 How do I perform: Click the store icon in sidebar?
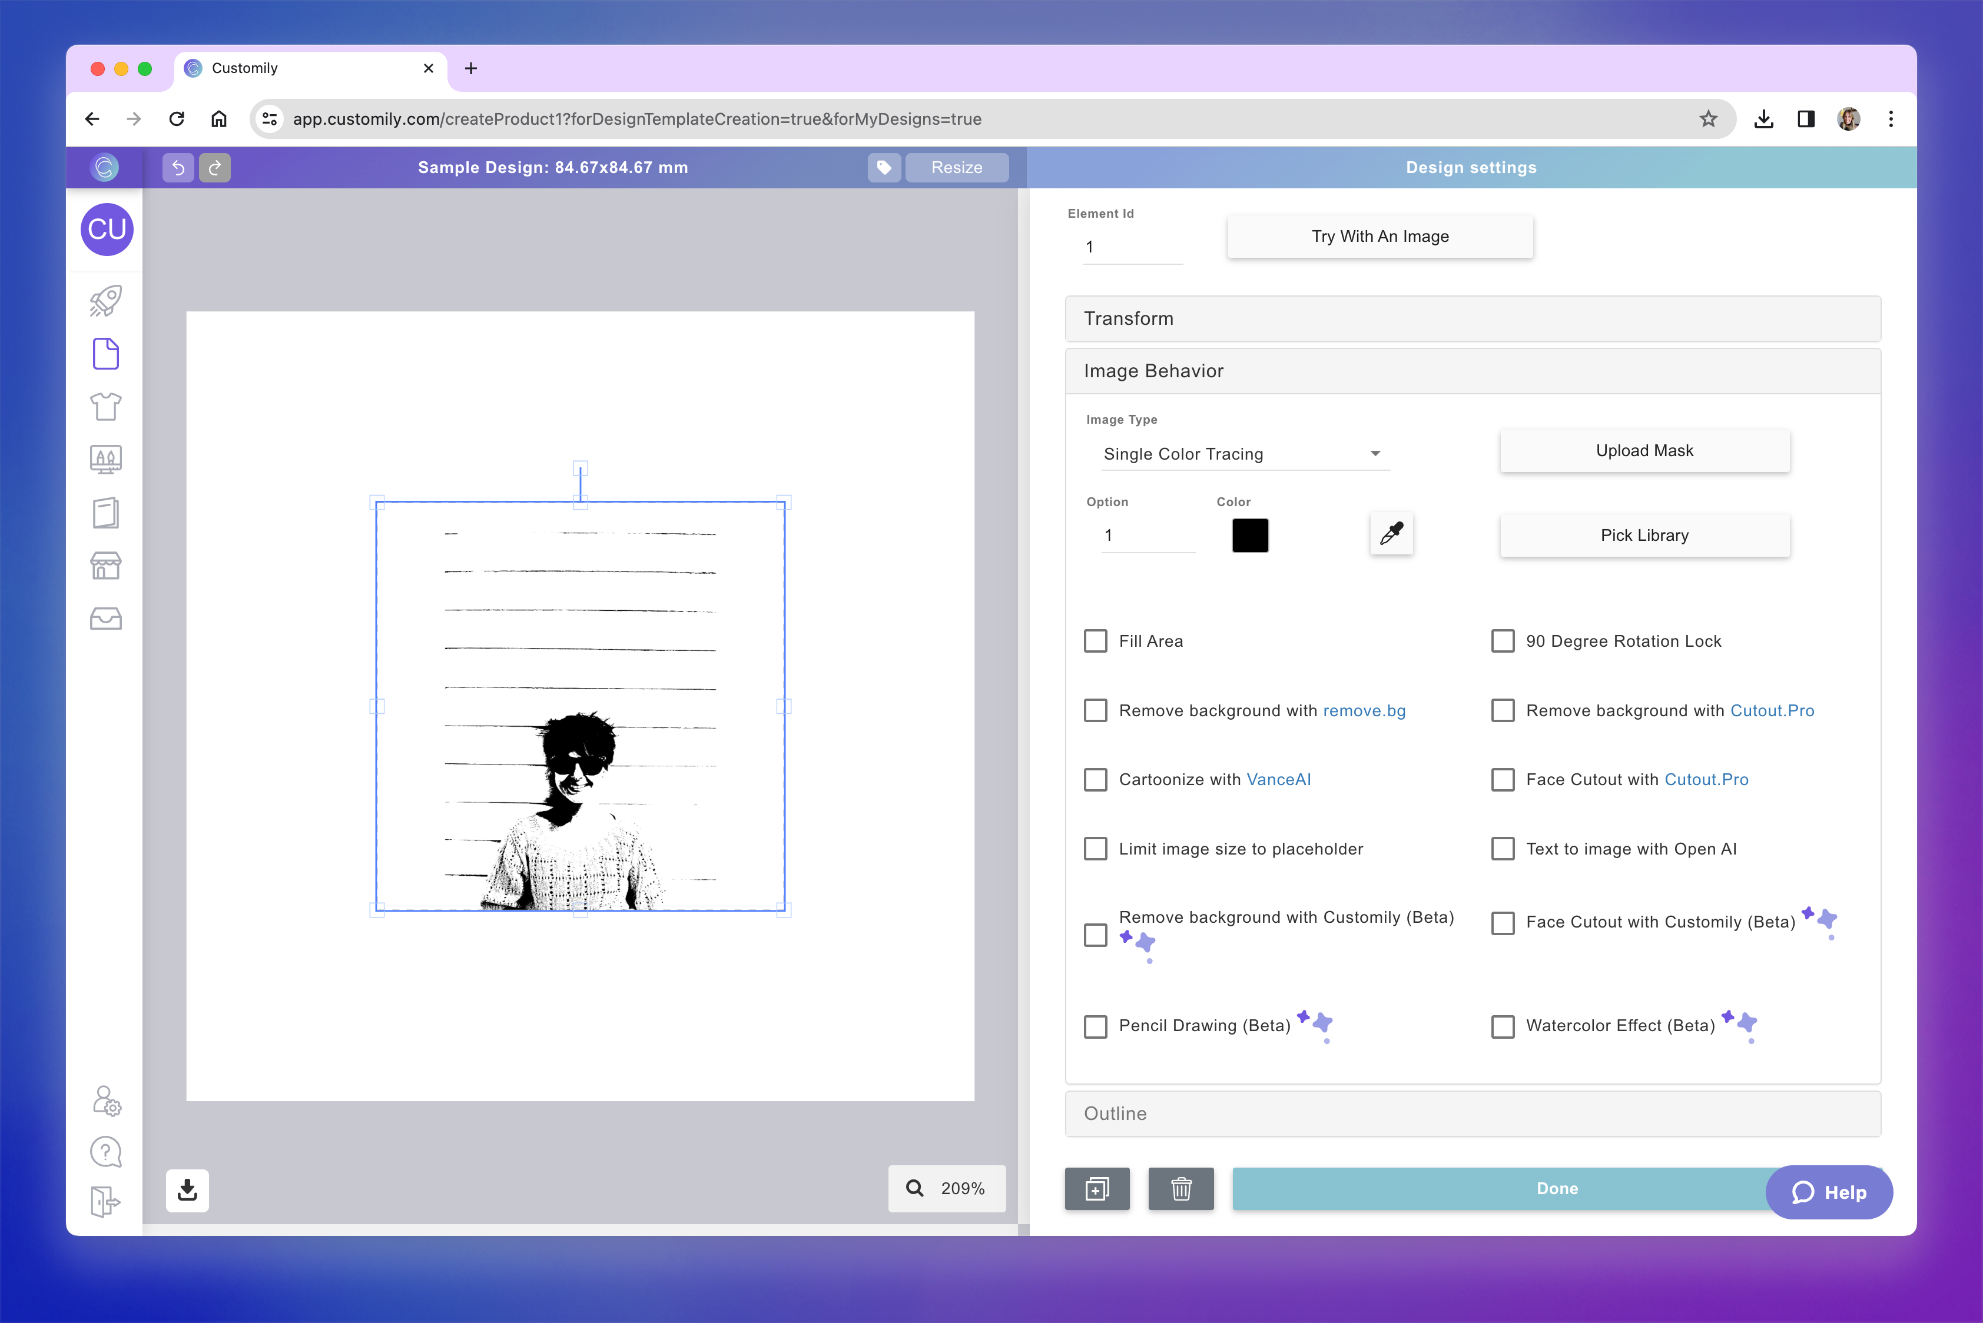click(x=105, y=566)
